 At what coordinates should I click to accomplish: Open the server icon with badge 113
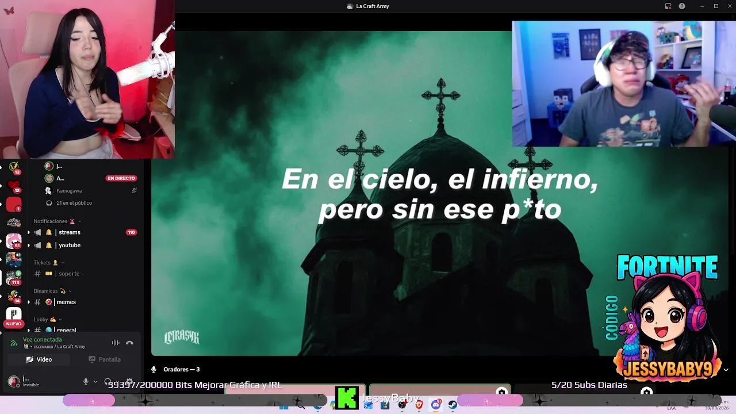pyautogui.click(x=14, y=277)
